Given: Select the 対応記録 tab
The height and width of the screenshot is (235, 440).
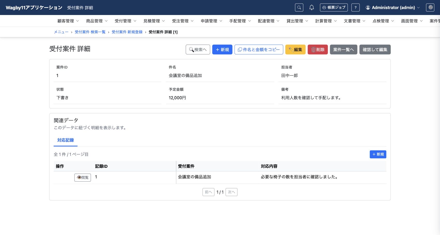Looking at the screenshot, I should click(65, 140).
